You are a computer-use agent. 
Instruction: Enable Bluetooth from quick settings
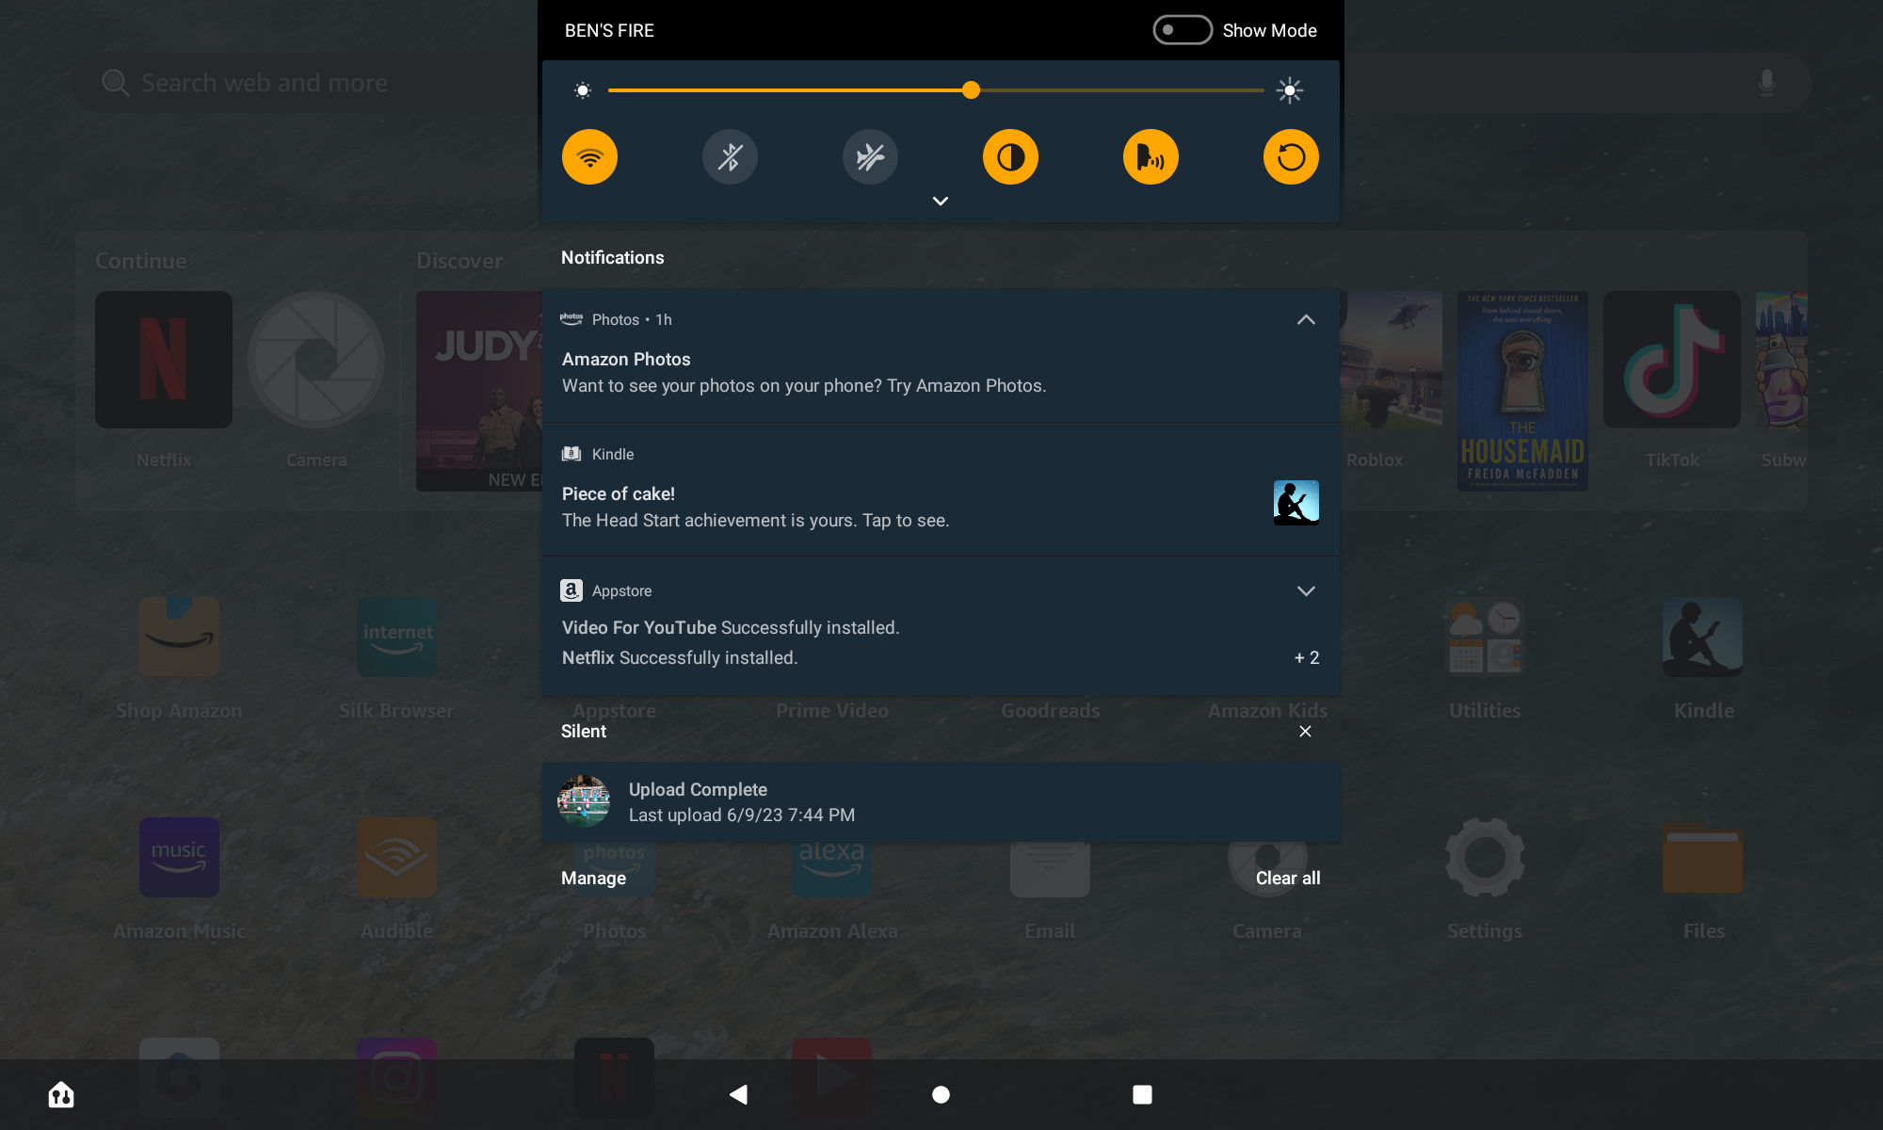click(730, 157)
